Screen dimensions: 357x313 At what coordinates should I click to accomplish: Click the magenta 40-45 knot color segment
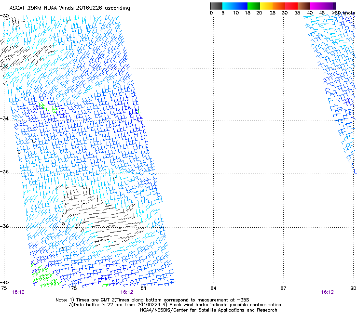point(316,6)
